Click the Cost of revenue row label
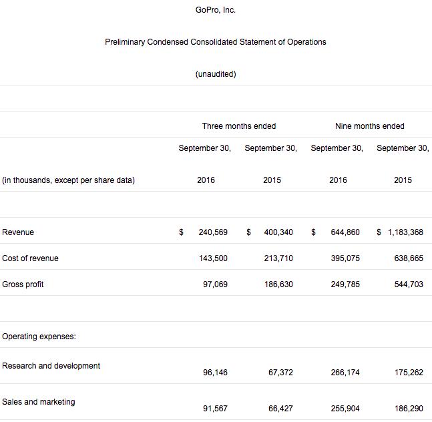The height and width of the screenshot is (422, 432). click(x=30, y=258)
